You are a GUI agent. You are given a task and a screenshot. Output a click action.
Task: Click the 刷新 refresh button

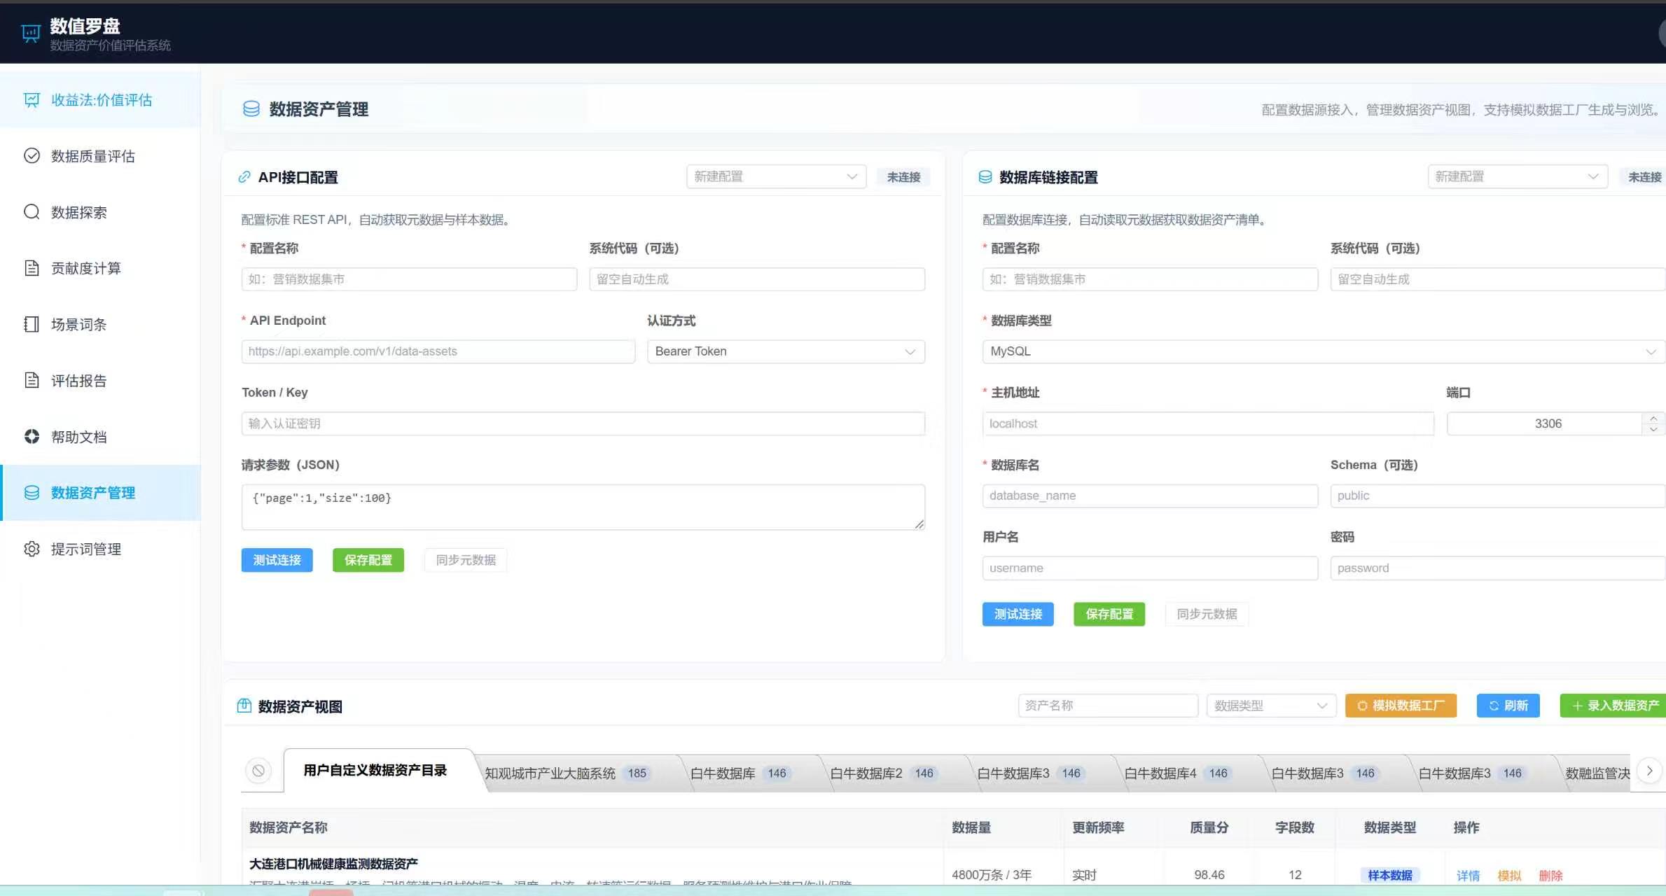pyautogui.click(x=1508, y=706)
